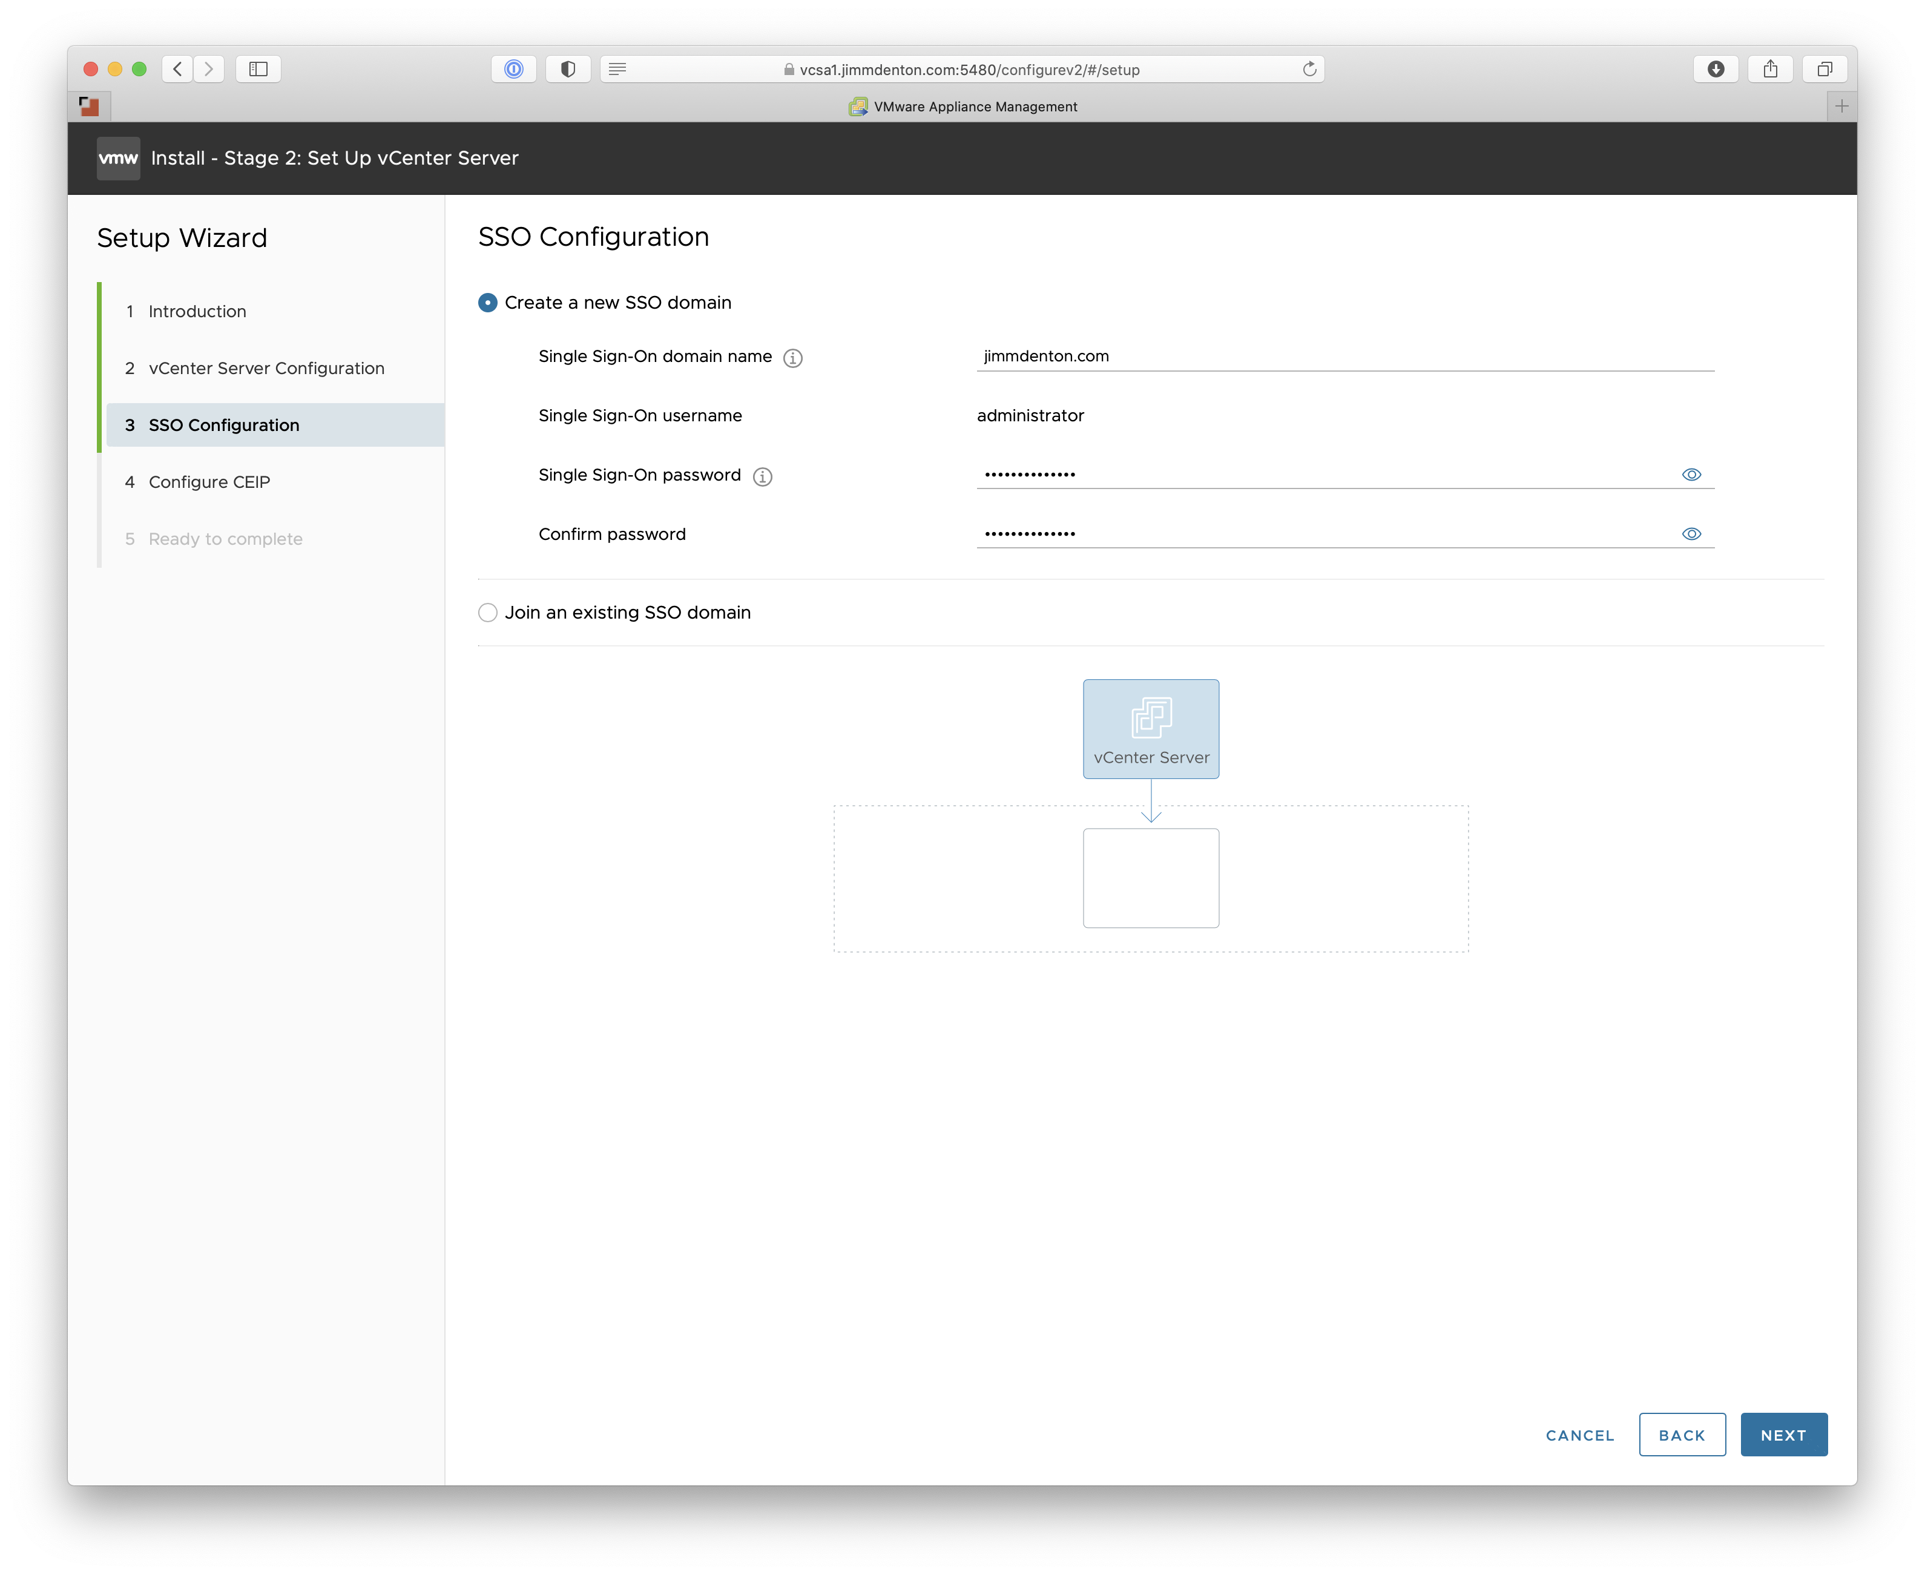
Task: Go forward using Safari forward arrow
Action: 209,69
